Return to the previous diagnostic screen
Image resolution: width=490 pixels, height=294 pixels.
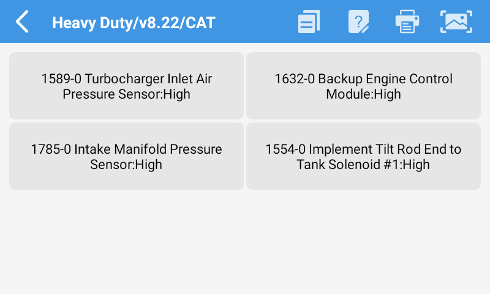[22, 22]
